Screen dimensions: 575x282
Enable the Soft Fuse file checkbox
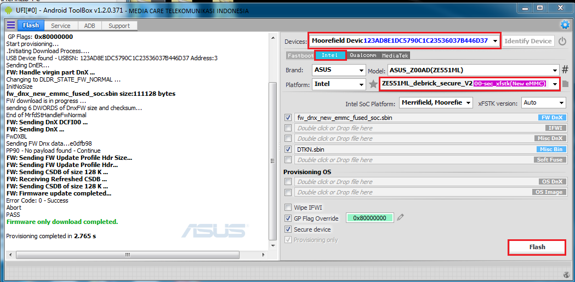288,160
